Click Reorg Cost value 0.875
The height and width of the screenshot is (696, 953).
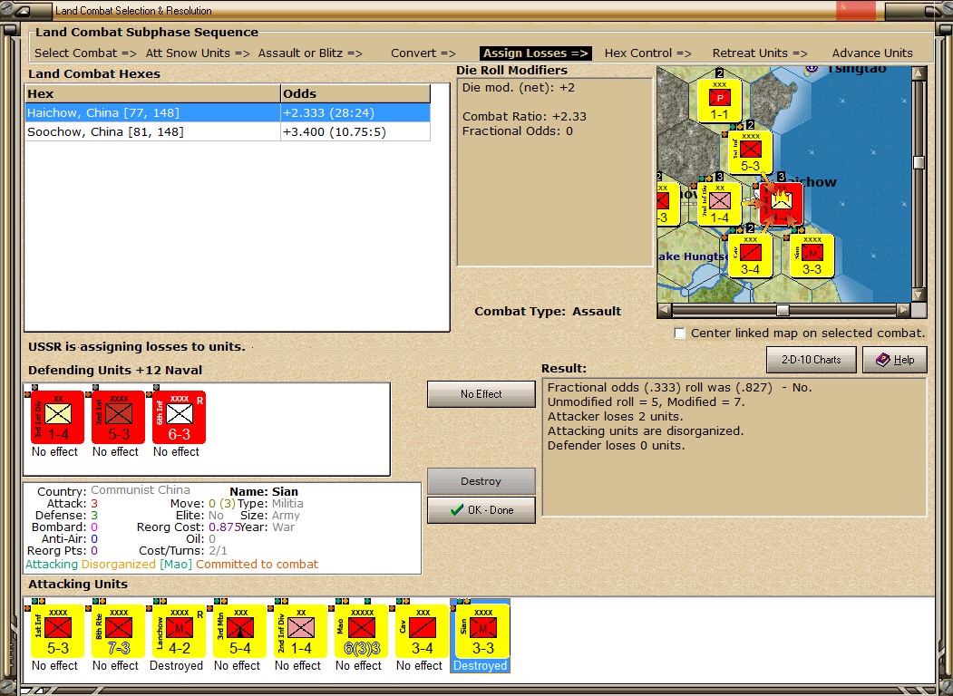pyautogui.click(x=224, y=527)
